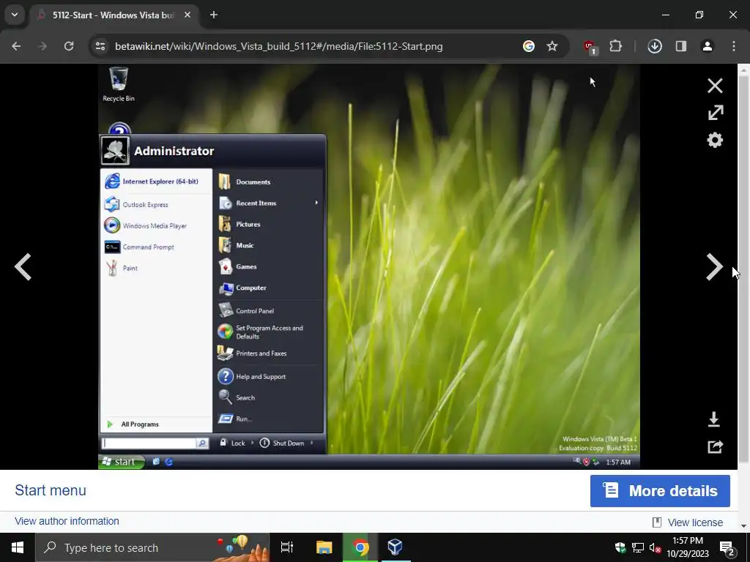Show Chrome downloads

pyautogui.click(x=655, y=46)
